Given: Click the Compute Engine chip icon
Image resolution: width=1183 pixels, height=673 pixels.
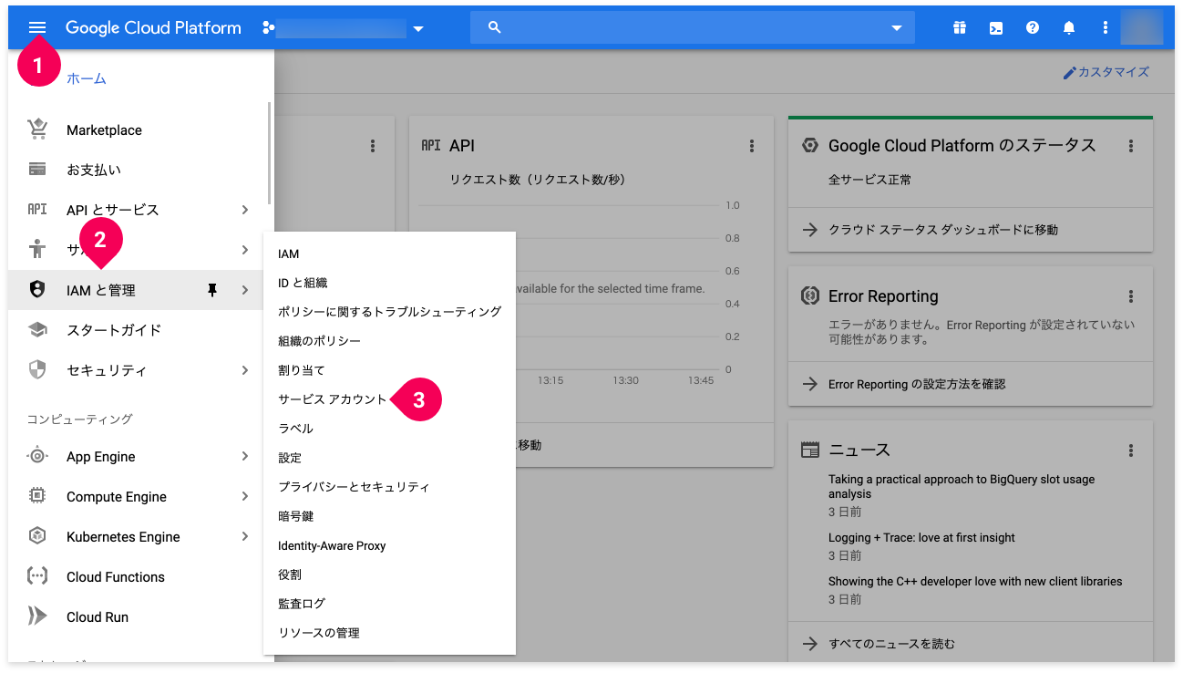Looking at the screenshot, I should [37, 496].
